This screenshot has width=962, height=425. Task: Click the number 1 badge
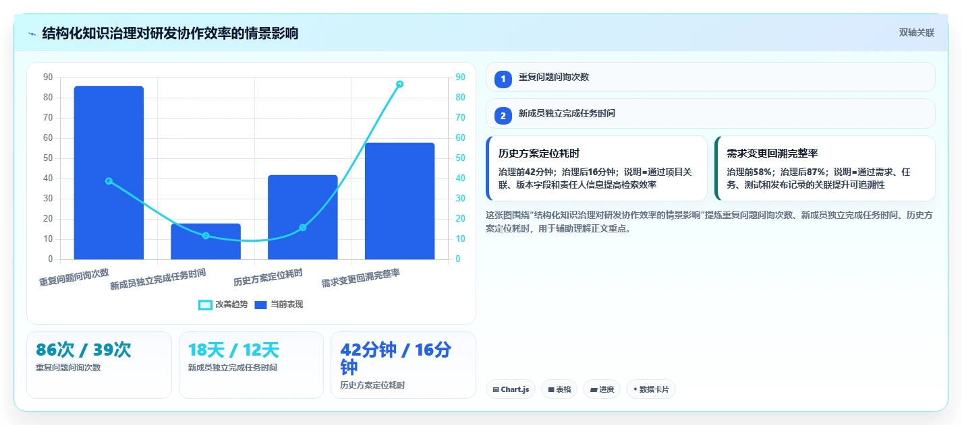(x=503, y=79)
